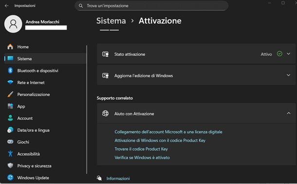
Task: Click the Attivo status text
Action: (x=266, y=54)
